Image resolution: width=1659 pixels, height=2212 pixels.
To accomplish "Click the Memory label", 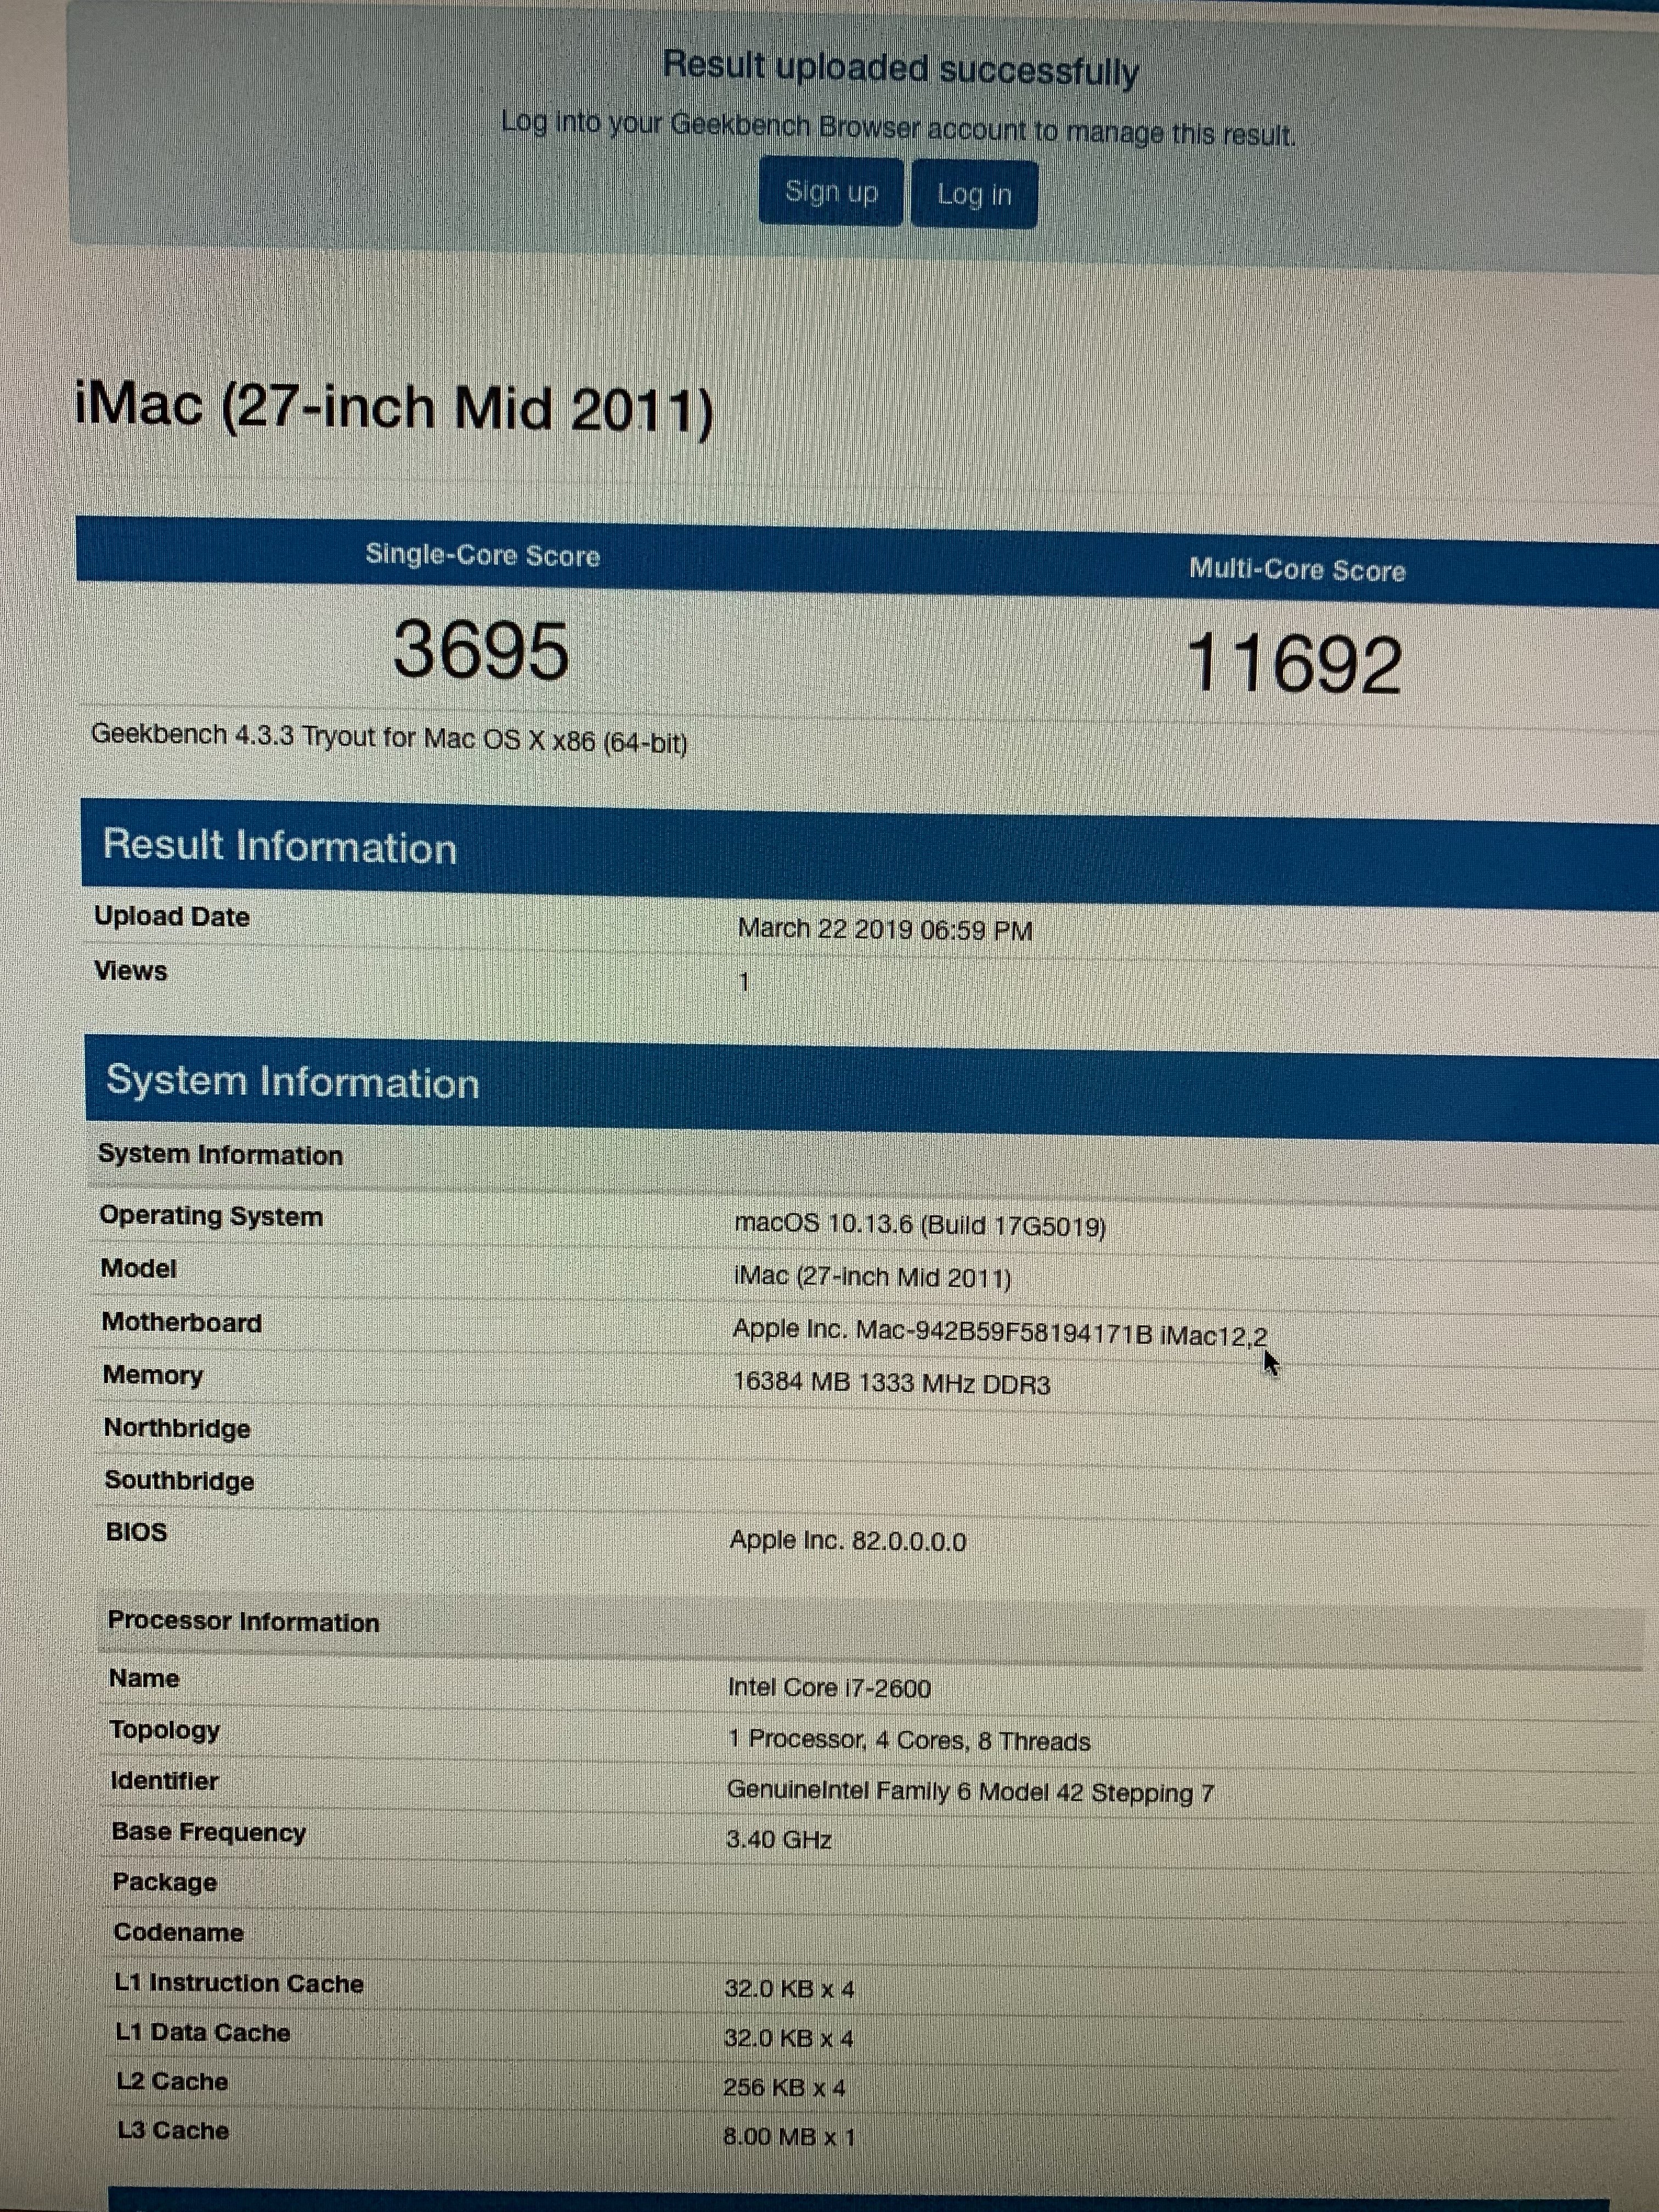I will [153, 1375].
